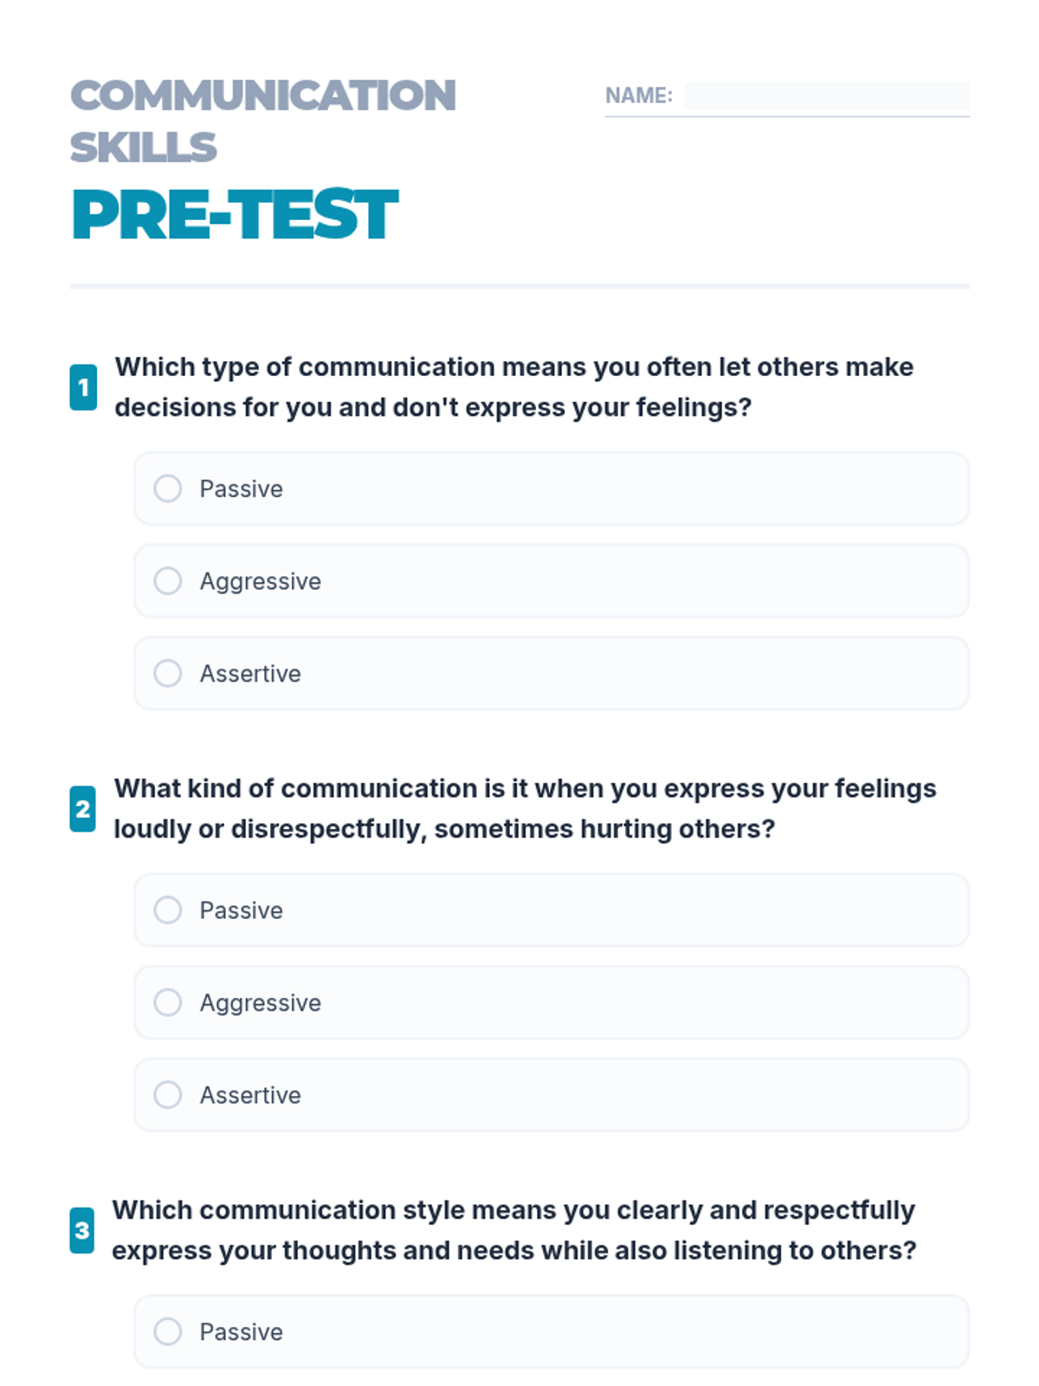
Task: Click the question 3 number badge
Action: click(82, 1230)
